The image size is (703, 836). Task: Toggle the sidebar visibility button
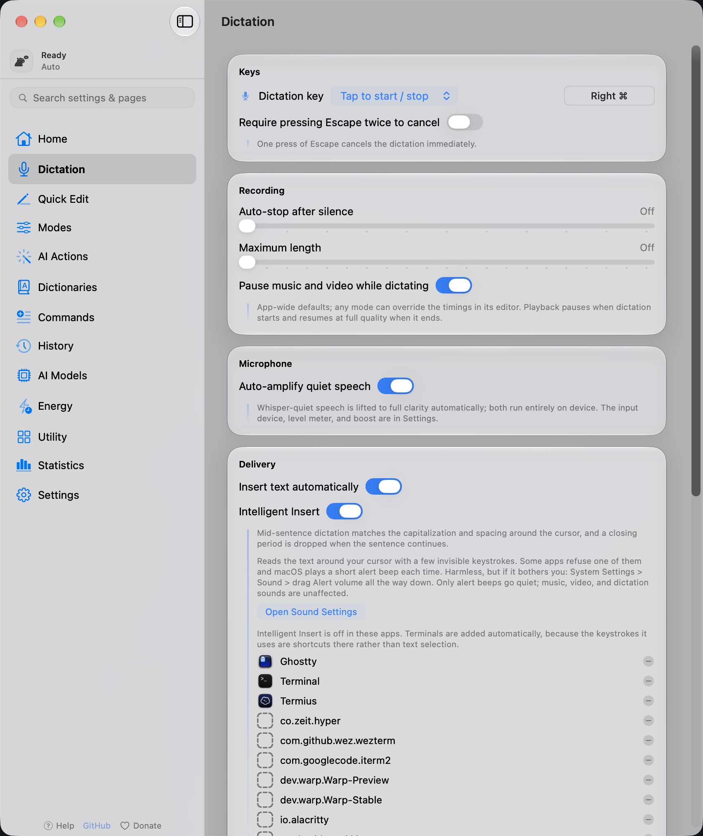click(x=185, y=21)
